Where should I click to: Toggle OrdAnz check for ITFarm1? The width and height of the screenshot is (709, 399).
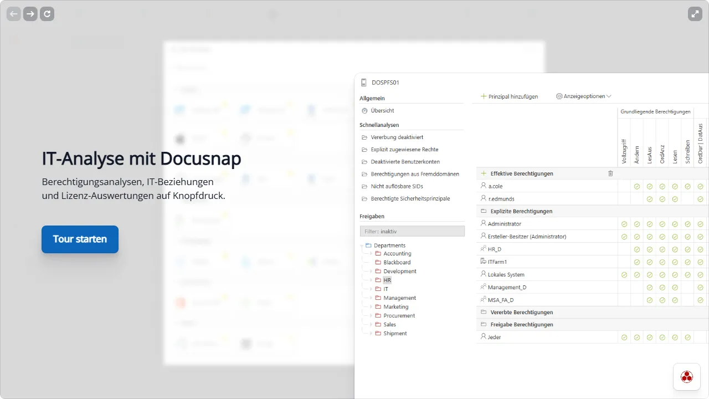click(x=662, y=262)
